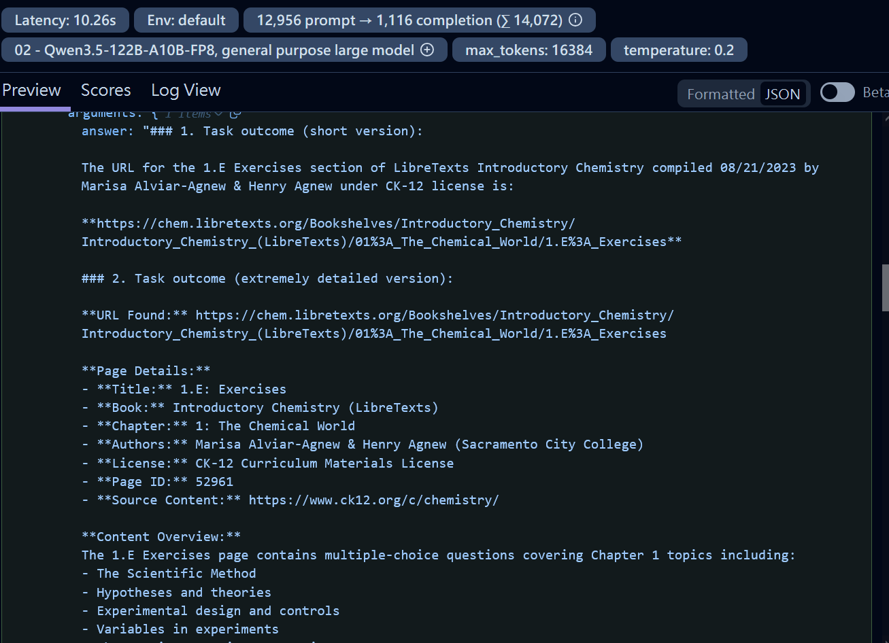889x643 pixels.
Task: Collapse the arguments "1 items" chevron
Action: click(x=218, y=114)
